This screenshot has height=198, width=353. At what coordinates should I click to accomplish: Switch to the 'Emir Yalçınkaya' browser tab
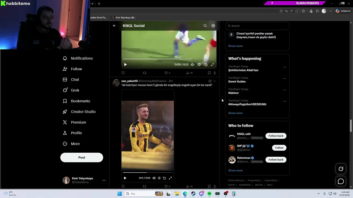(x=124, y=18)
